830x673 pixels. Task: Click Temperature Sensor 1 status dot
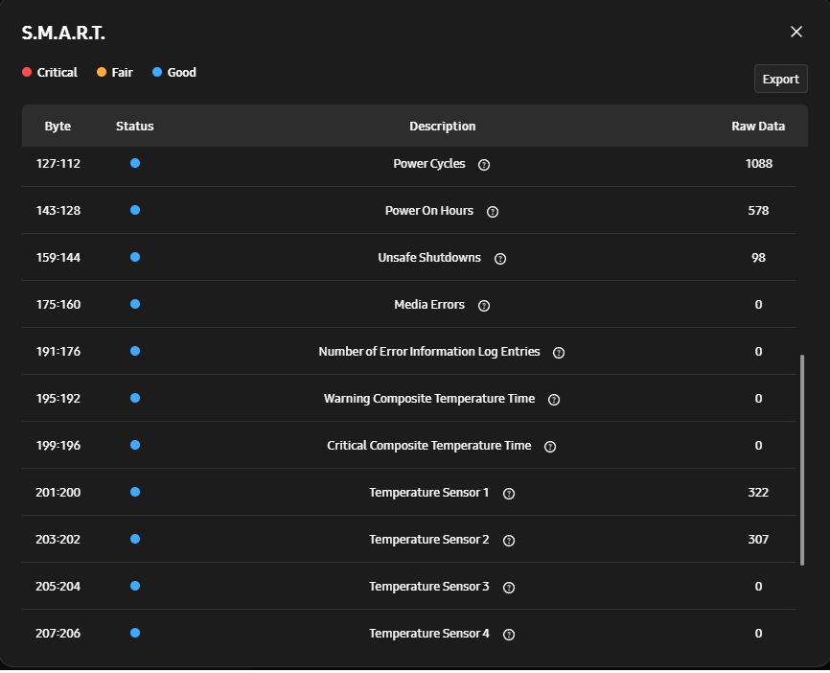tap(135, 492)
